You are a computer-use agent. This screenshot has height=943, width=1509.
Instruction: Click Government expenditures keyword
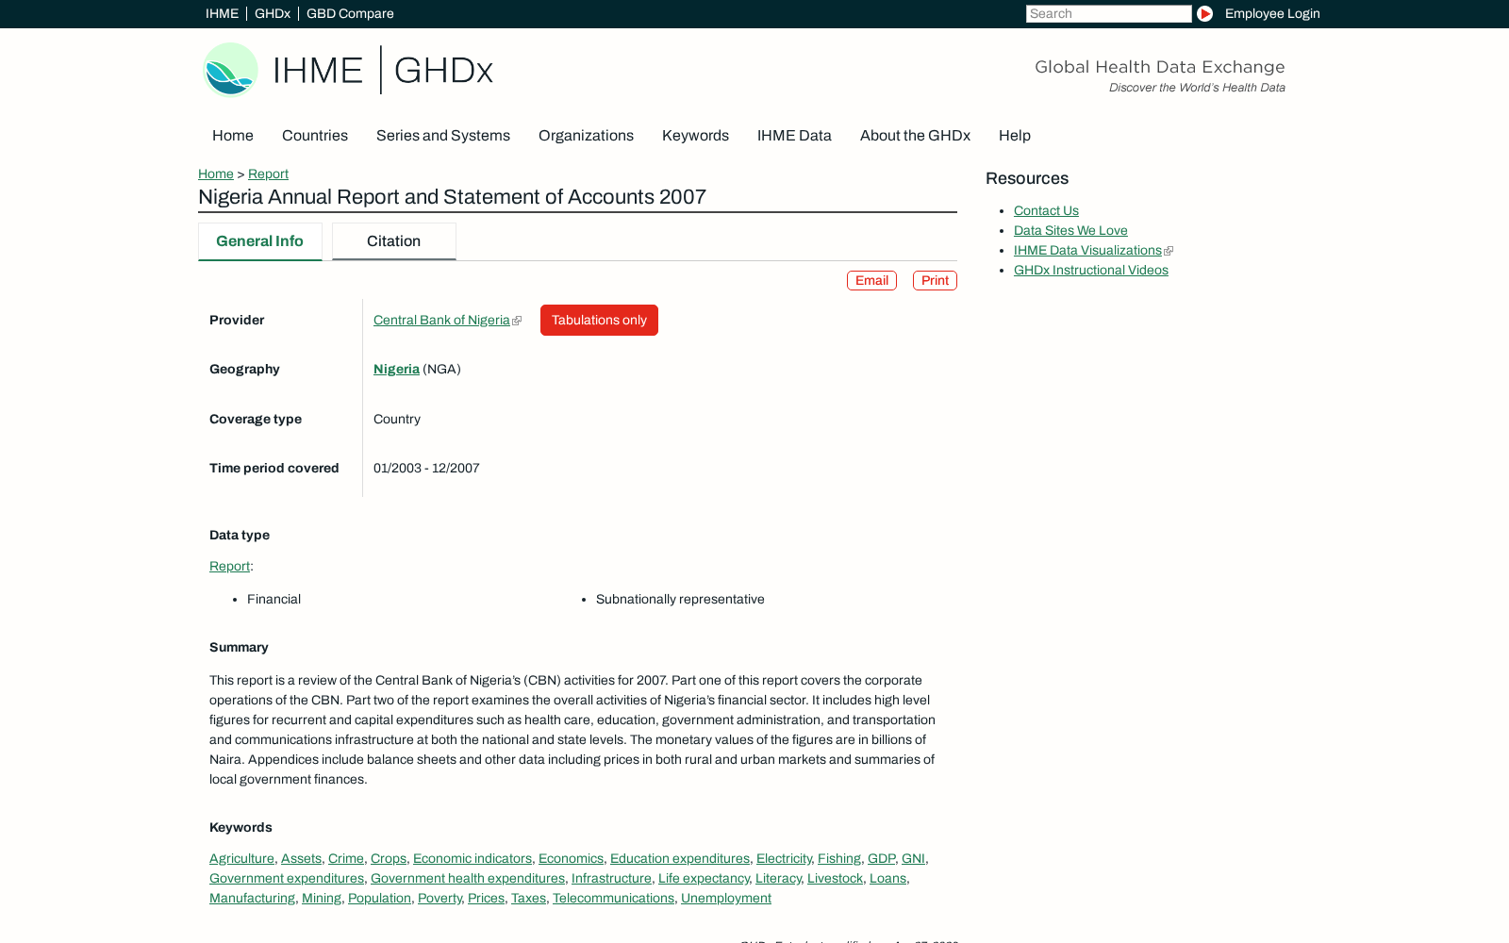tap(287, 879)
